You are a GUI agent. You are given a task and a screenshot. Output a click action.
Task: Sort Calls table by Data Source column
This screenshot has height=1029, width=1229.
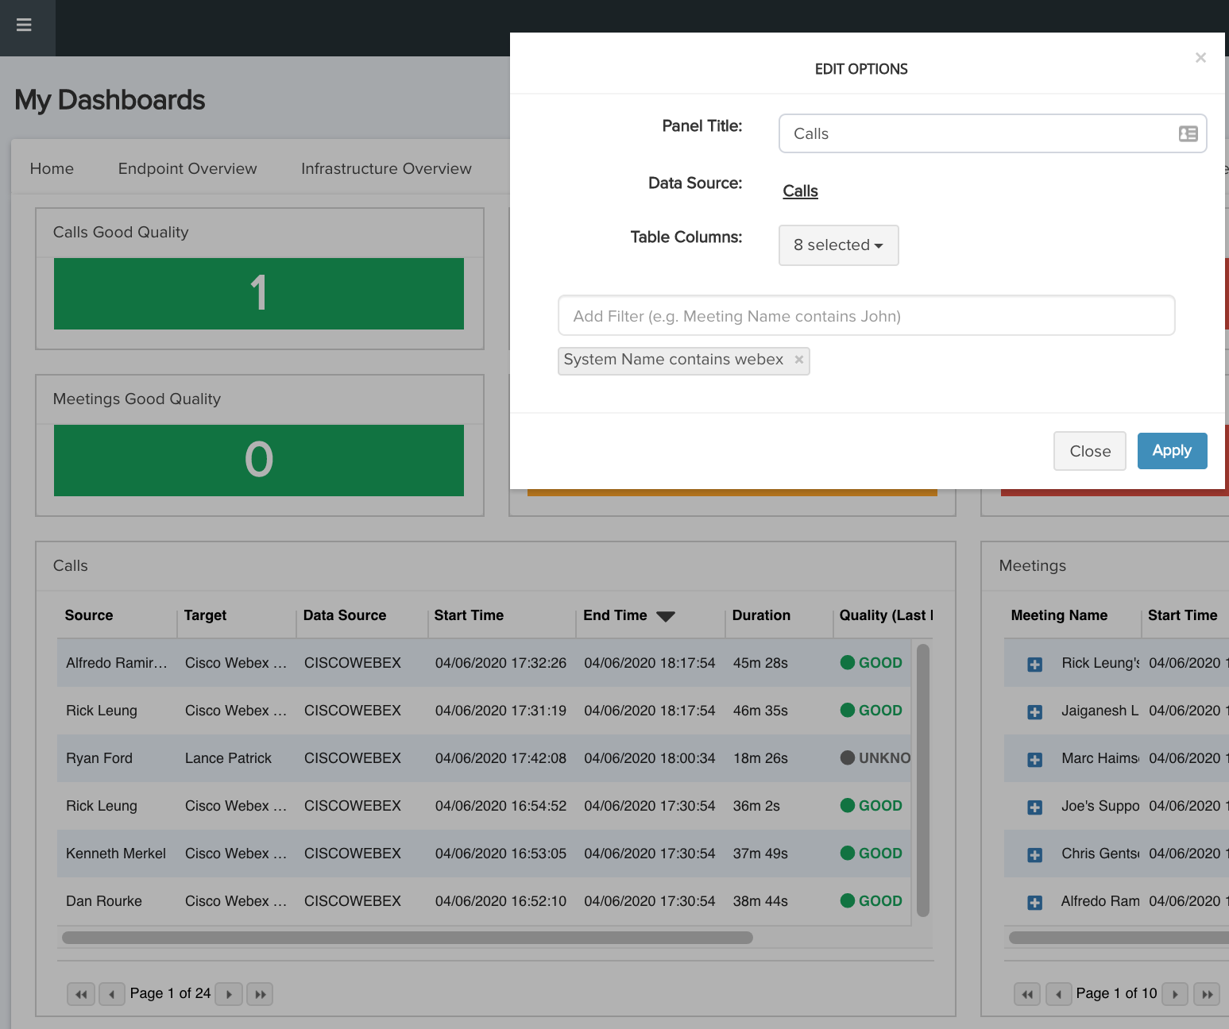(x=345, y=615)
